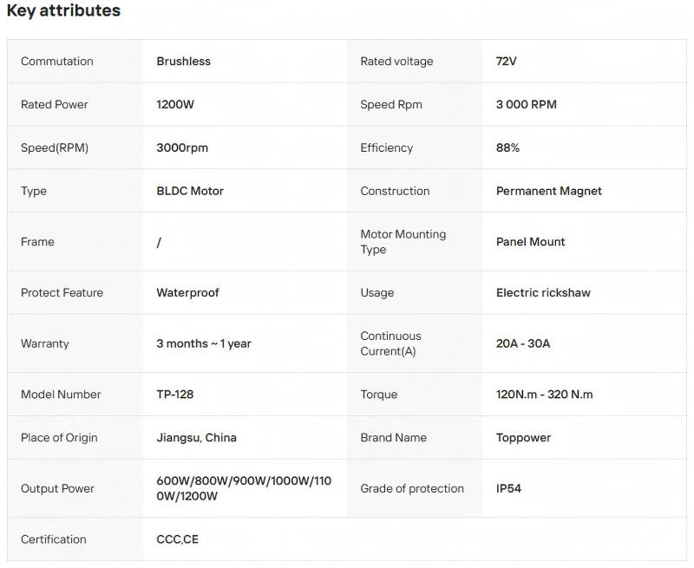Click the IP54 protection grade value

508,488
